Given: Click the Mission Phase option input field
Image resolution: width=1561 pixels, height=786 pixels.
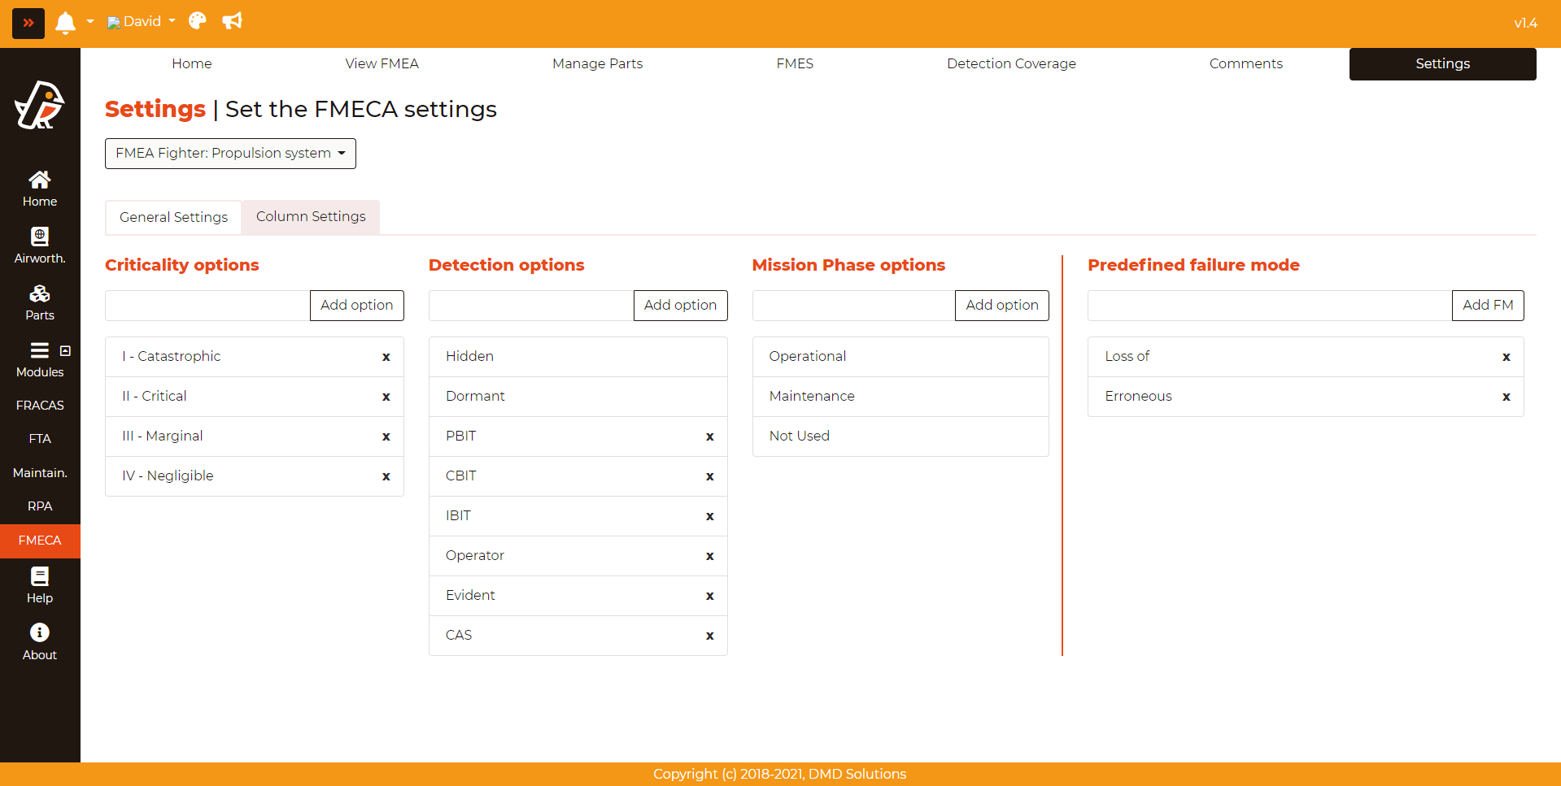Looking at the screenshot, I should click(853, 306).
